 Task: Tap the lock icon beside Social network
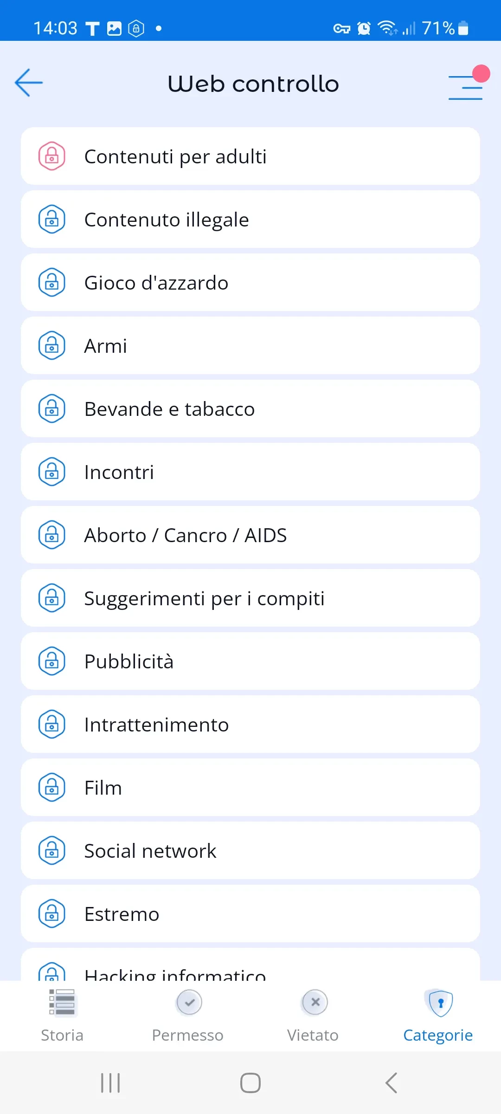pos(51,850)
